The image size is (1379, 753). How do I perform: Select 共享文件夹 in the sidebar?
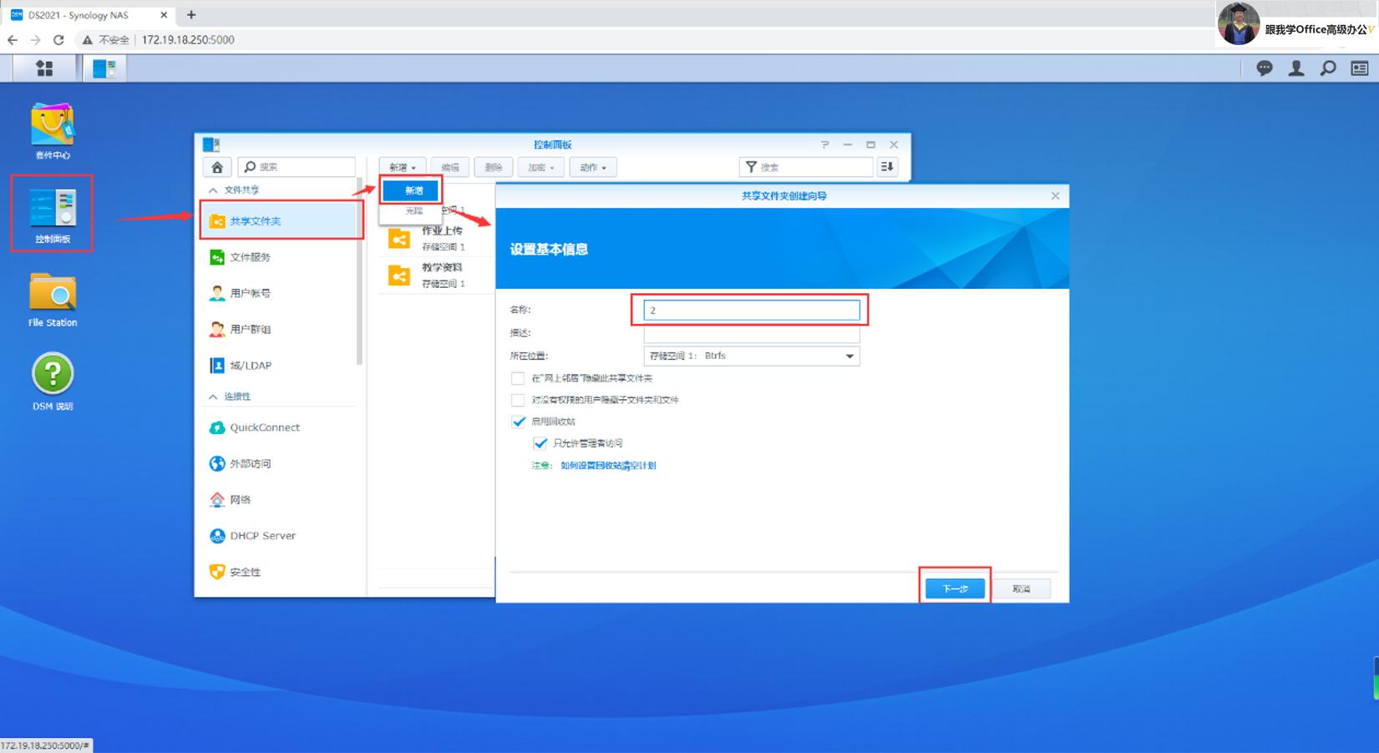coord(281,221)
